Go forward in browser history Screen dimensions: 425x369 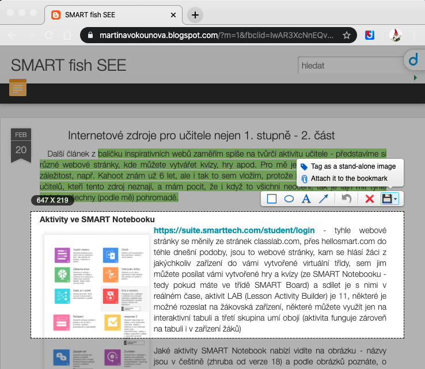[31, 35]
